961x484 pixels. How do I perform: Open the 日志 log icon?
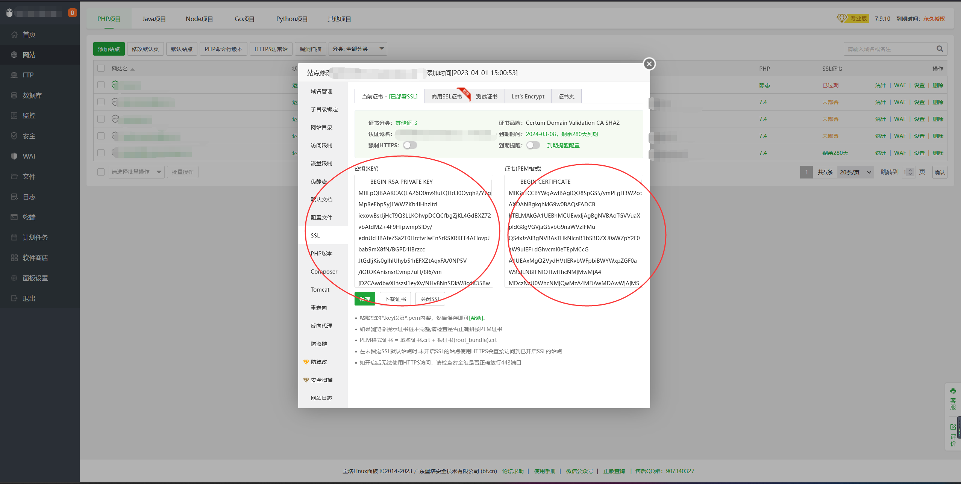coord(14,197)
